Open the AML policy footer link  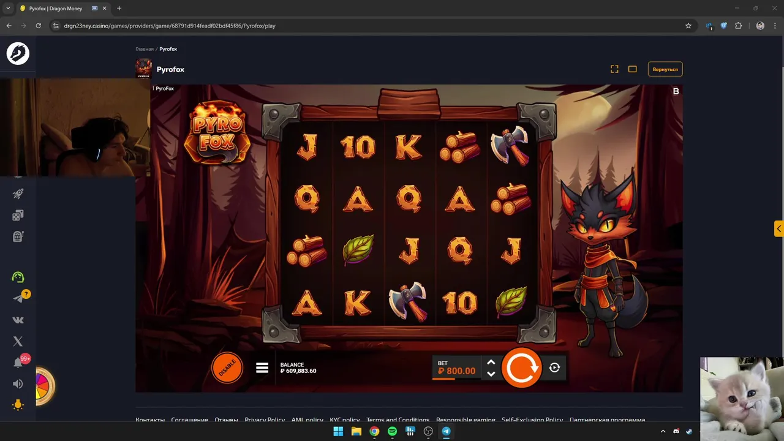point(307,420)
